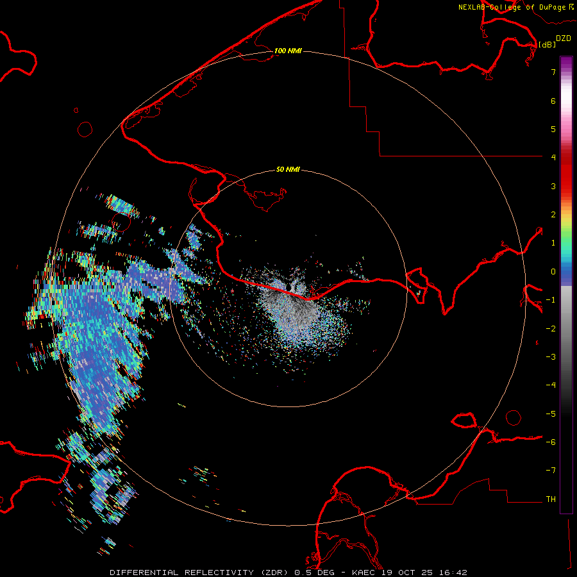Click the [dB] unit label
This screenshot has height=577, width=577.
click(548, 44)
